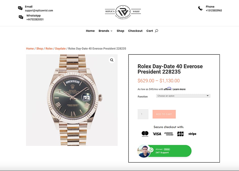Click the JCB payment icon
Screen dimensions: 239x171
click(180, 134)
